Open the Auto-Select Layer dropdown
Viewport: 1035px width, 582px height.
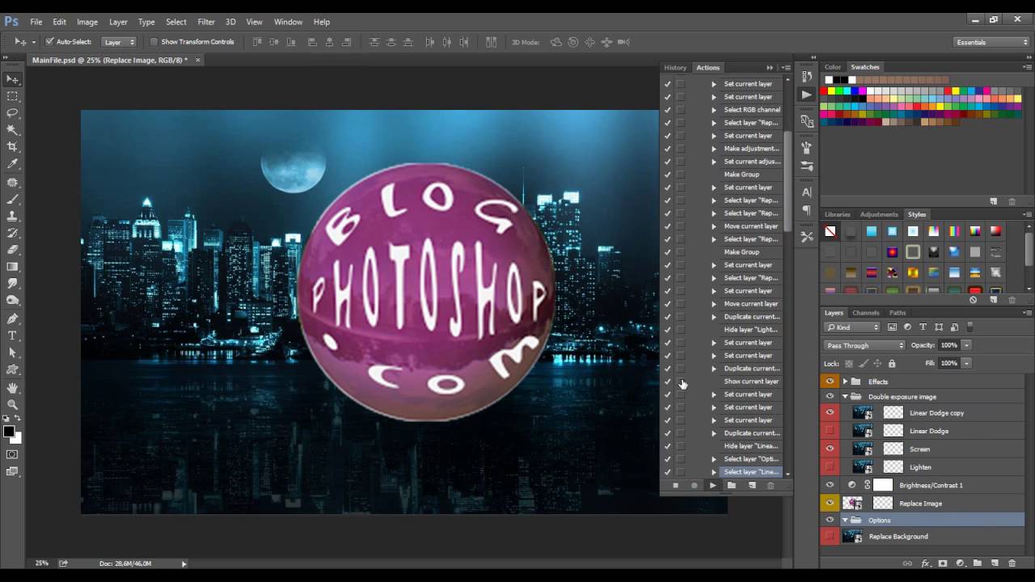point(119,42)
